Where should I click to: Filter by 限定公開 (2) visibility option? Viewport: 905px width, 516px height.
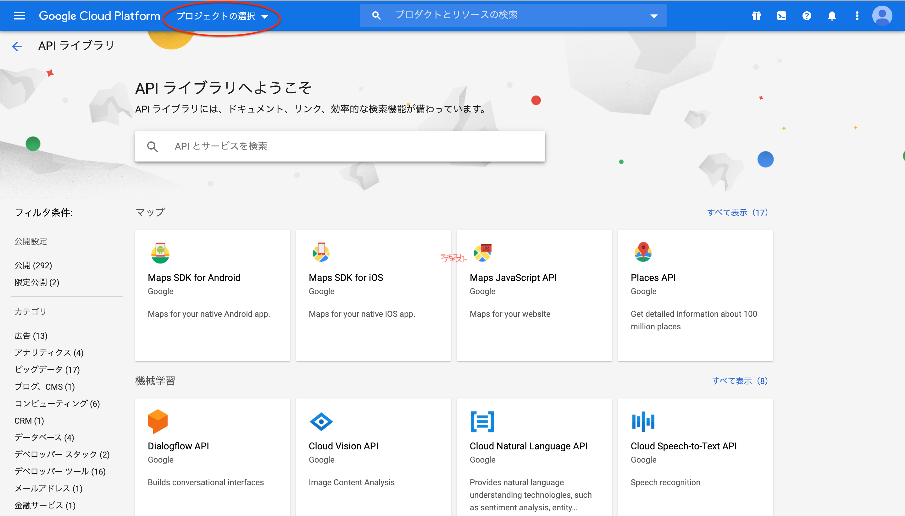(x=36, y=282)
